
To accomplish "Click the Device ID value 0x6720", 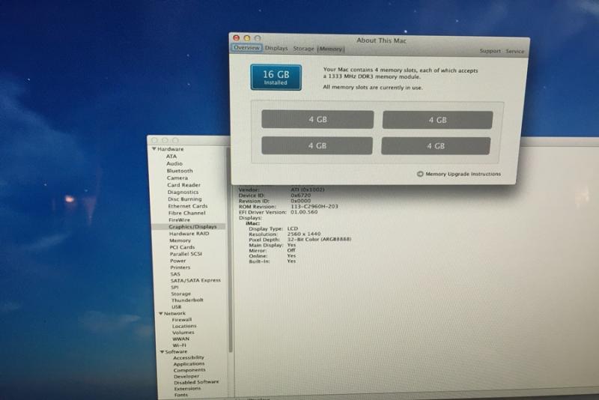I will (301, 196).
